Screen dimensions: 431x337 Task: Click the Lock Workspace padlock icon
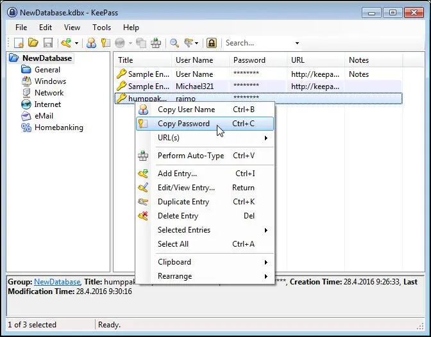[212, 43]
